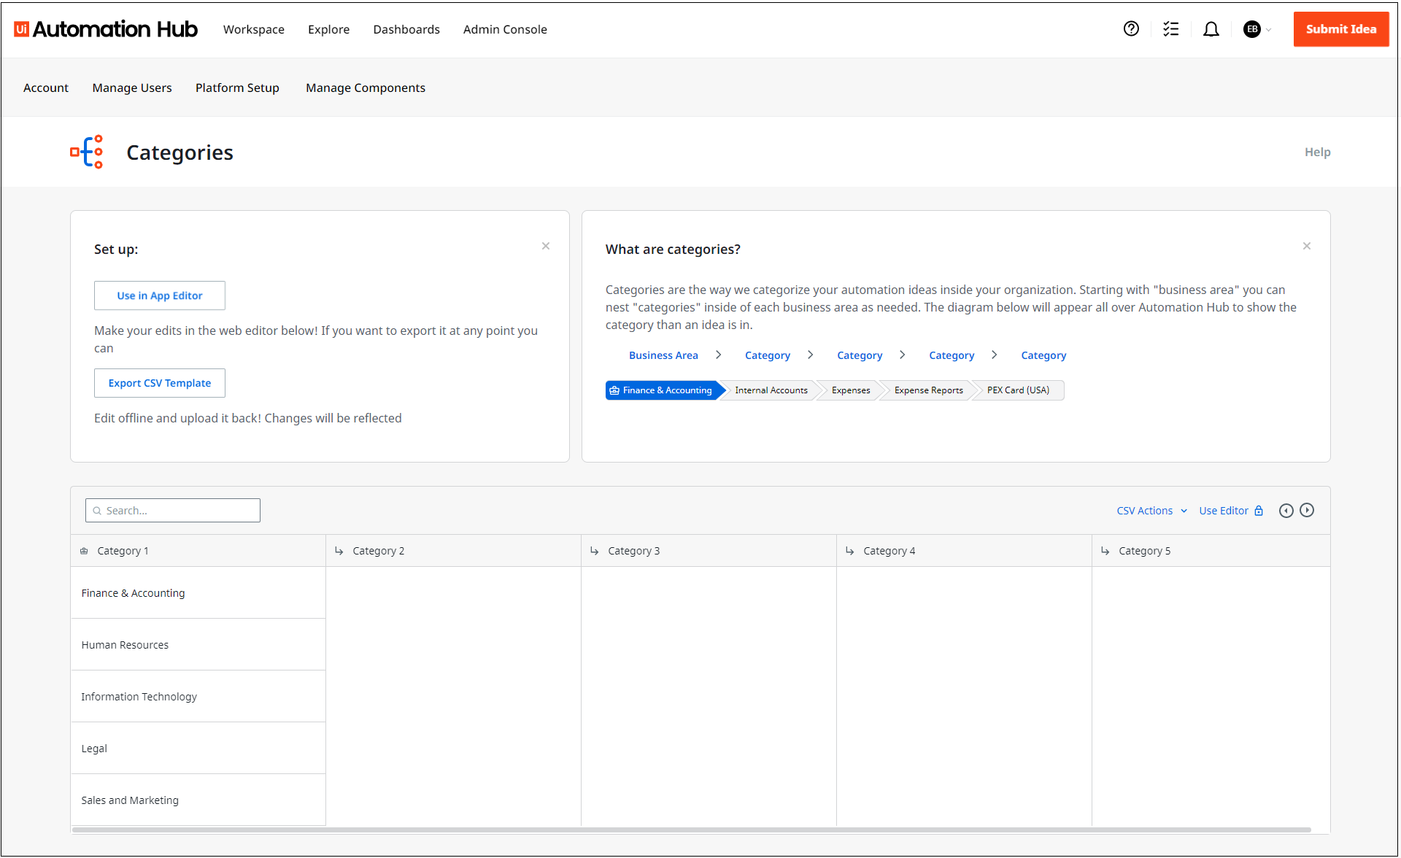1401x858 pixels.
Task: Select the Legal row
Action: click(198, 749)
